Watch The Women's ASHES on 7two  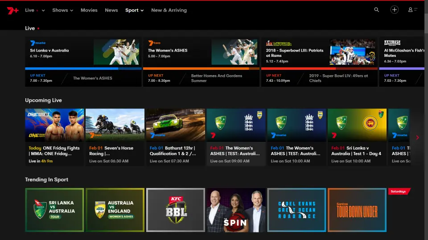click(201, 52)
